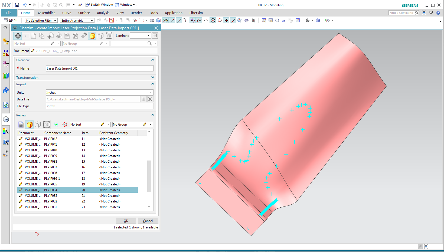Expand the Transformation section
444x252 pixels.
(x=153, y=77)
